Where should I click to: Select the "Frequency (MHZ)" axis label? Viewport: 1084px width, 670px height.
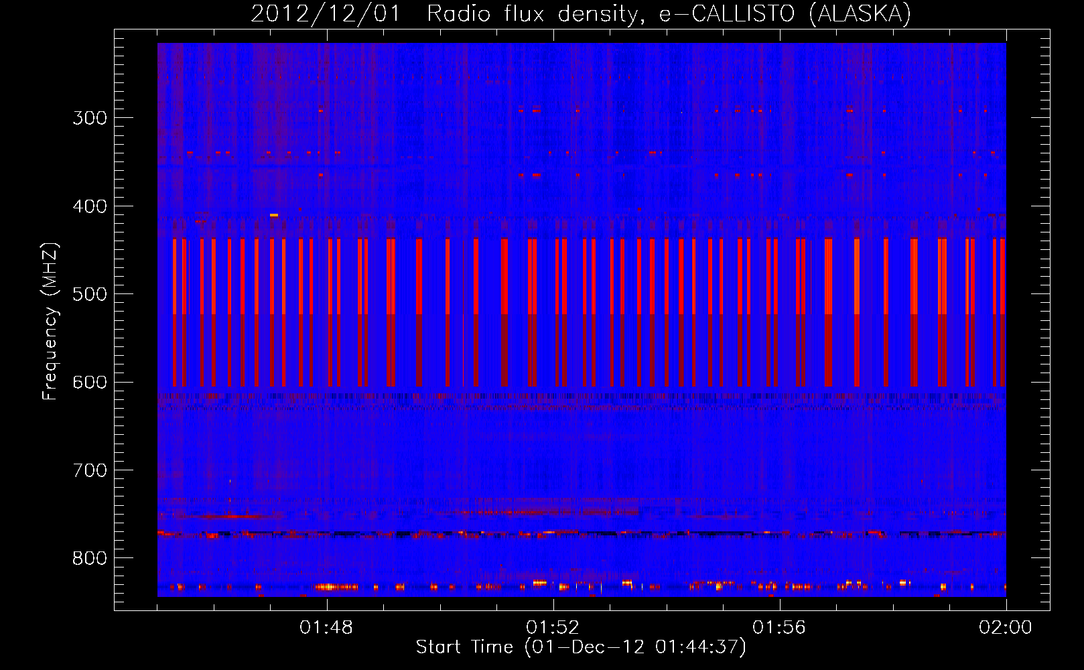click(x=51, y=321)
